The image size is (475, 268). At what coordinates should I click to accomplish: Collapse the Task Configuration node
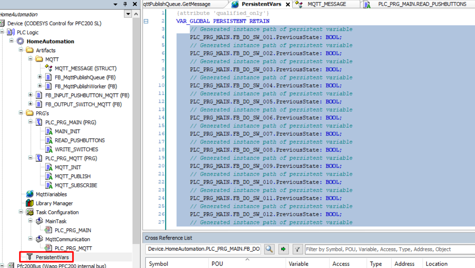[x=21, y=212]
